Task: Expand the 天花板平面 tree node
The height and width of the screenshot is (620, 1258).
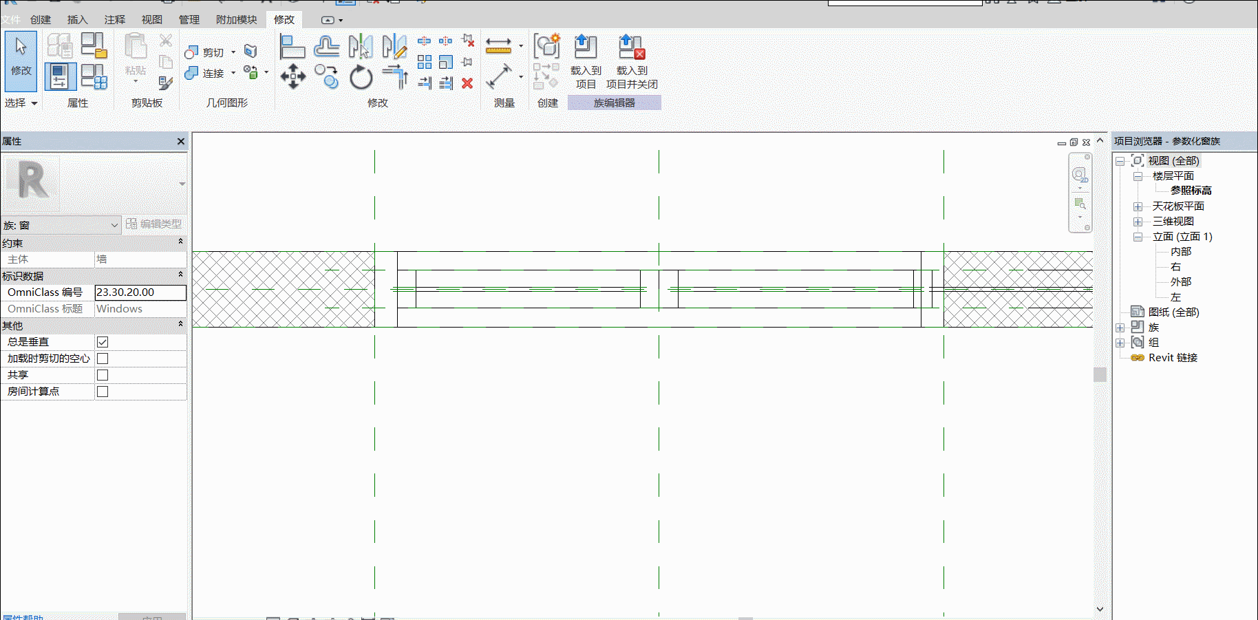Action: click(x=1138, y=206)
